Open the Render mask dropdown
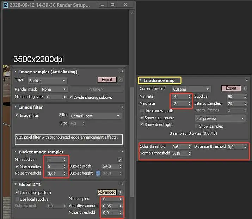This screenshot has width=252, height=219. (x=54, y=89)
